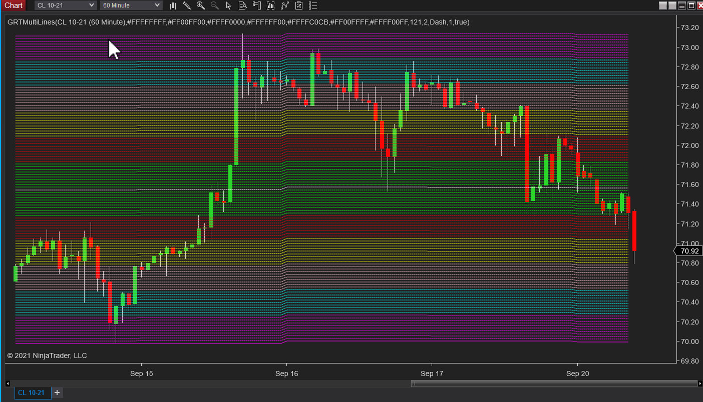703x402 pixels.
Task: Click the right scroll arrow under chart
Action: pos(699,383)
